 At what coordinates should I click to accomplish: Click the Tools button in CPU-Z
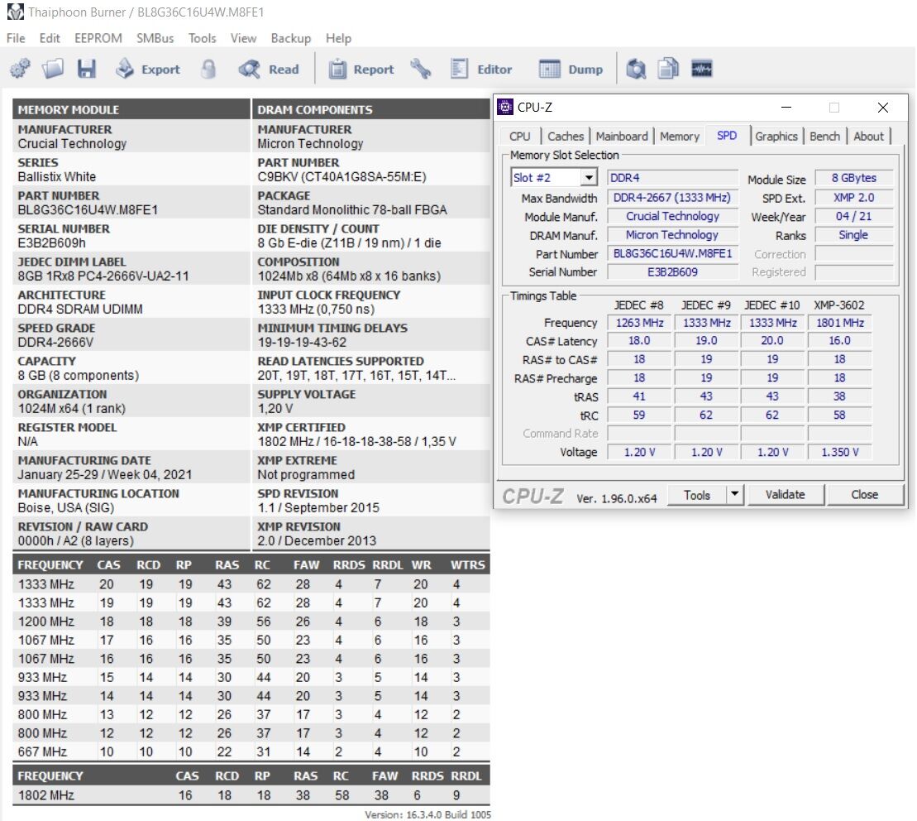click(x=696, y=494)
